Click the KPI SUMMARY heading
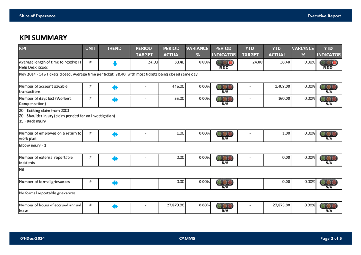 (43, 38)
